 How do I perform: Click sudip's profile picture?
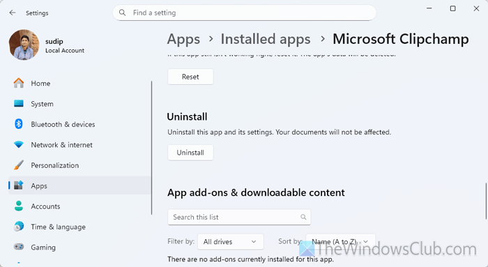tap(24, 45)
